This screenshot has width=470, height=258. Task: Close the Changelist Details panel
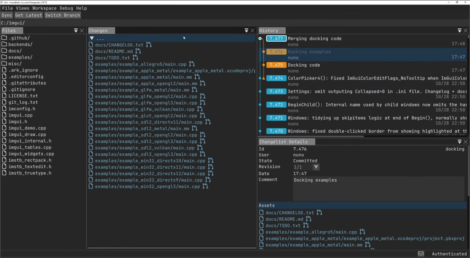(x=466, y=141)
